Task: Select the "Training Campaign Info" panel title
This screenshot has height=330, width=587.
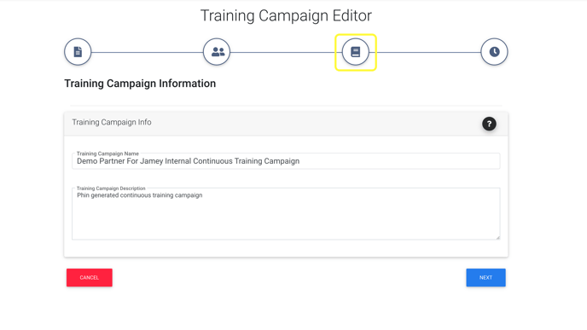Action: (x=112, y=122)
